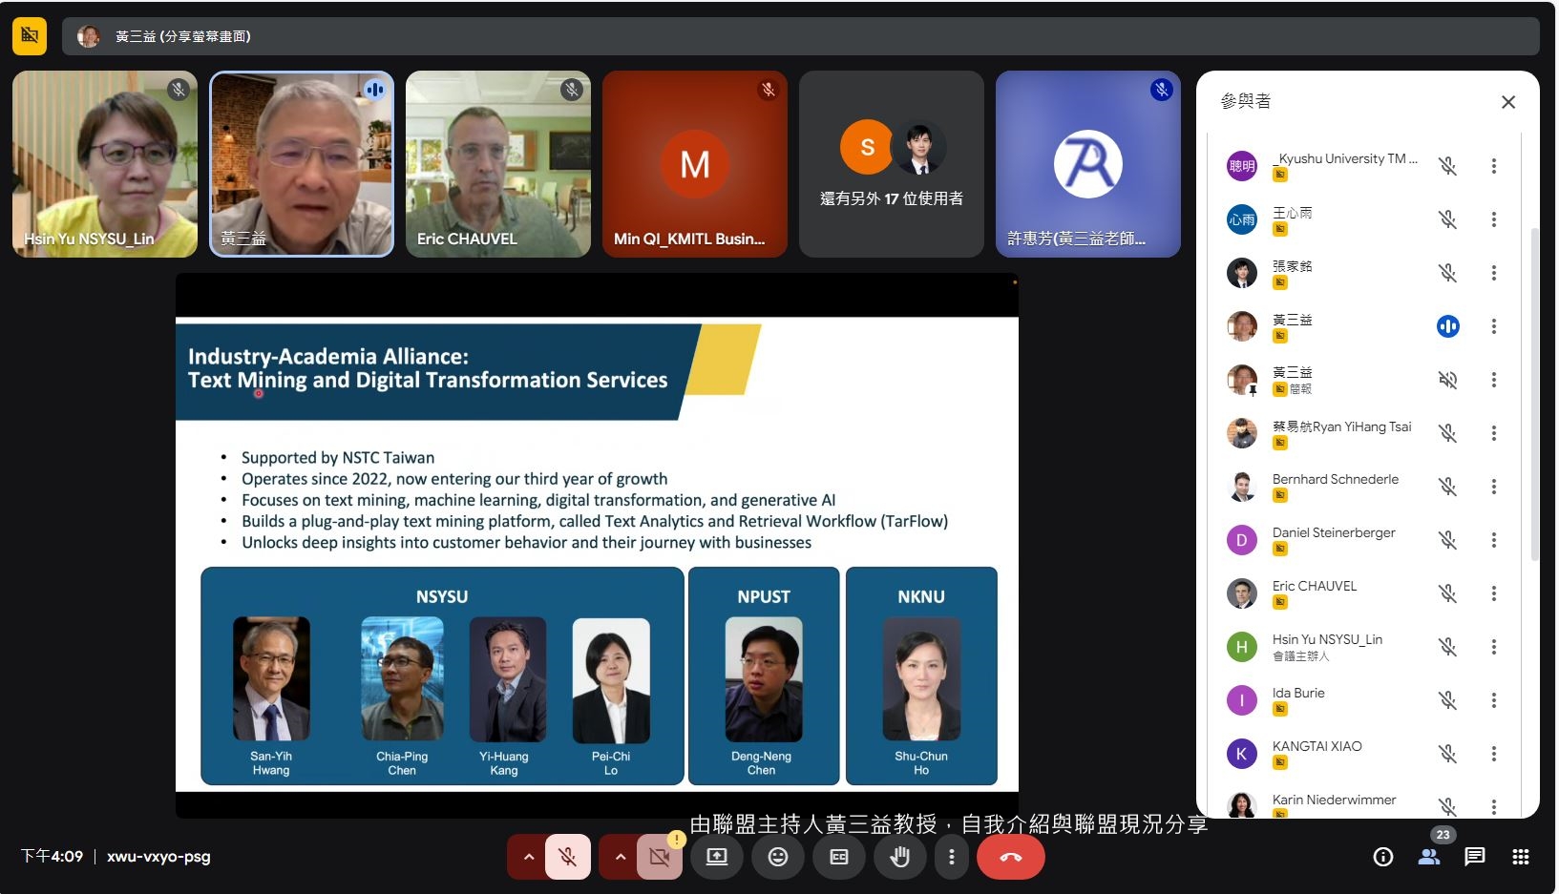Open options for 黃三益 簡報 row

1494,380
